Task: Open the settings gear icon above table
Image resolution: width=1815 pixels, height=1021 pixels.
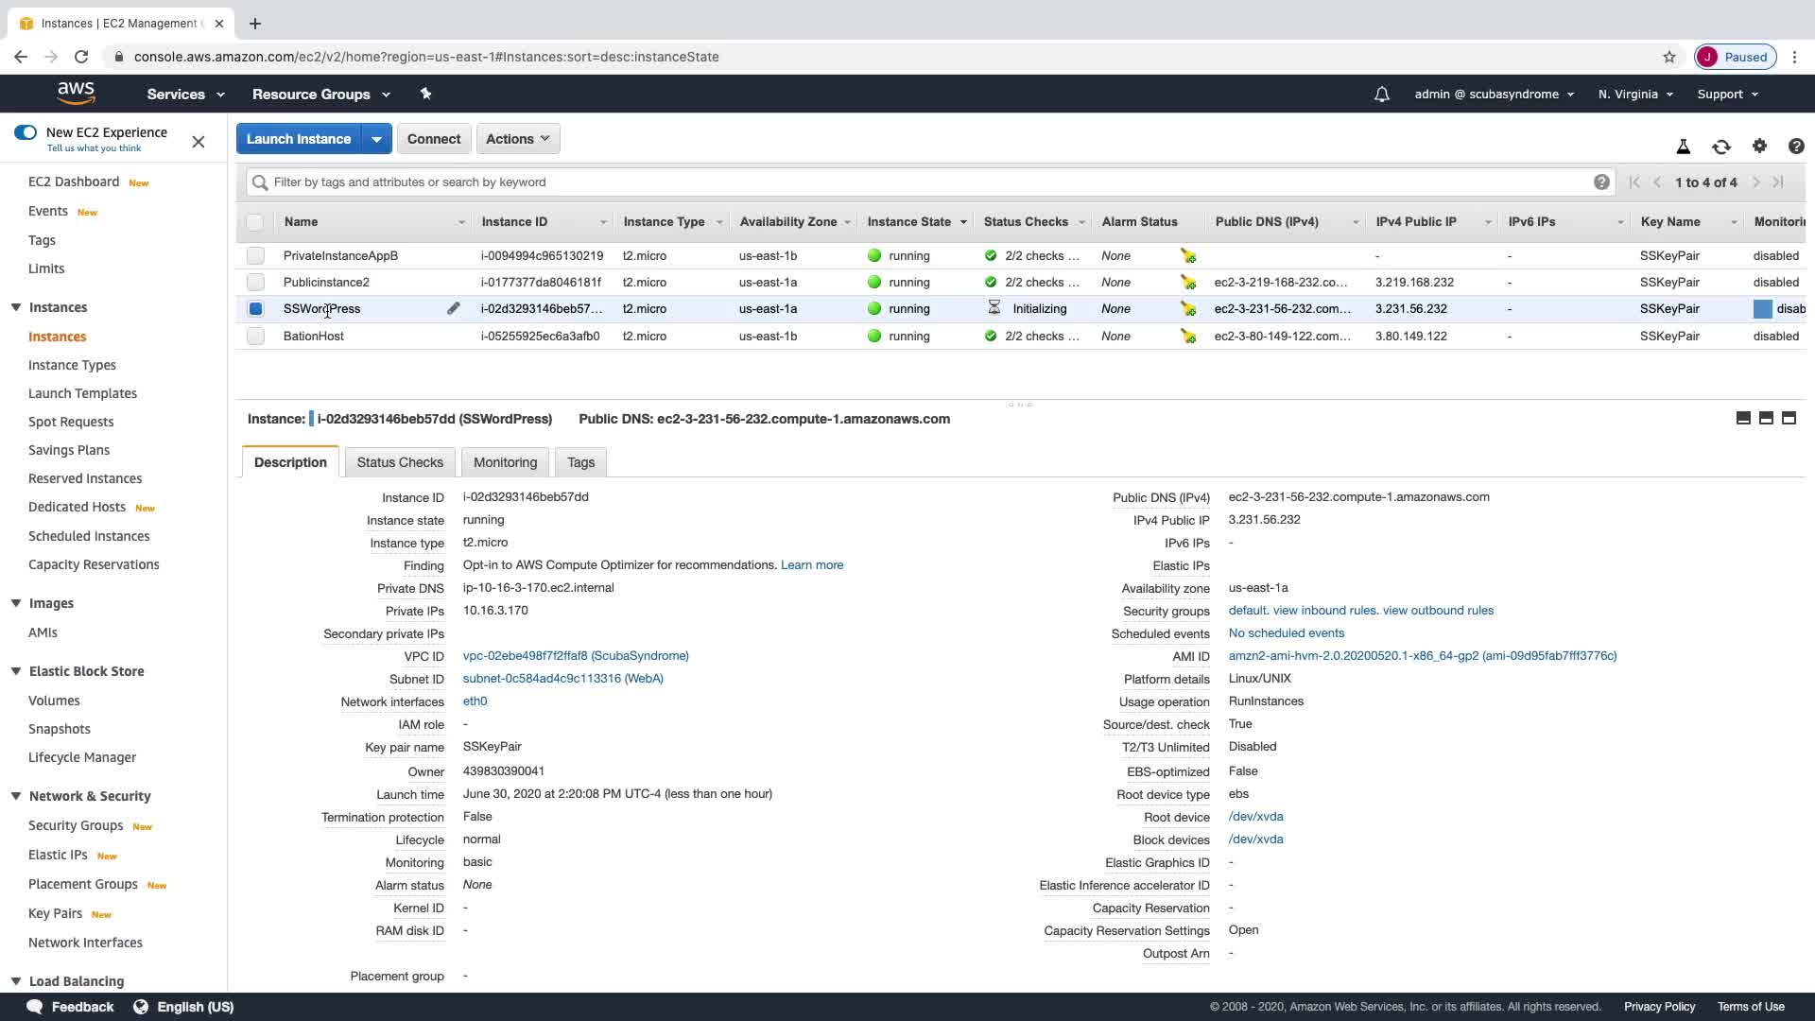Action: [x=1758, y=146]
